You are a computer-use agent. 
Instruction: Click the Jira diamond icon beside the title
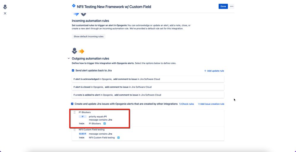[74, 6]
